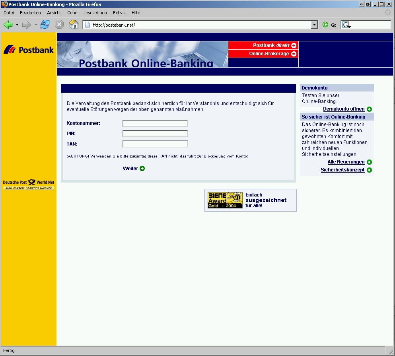Close the Firefox window
The width and height of the screenshot is (395, 356).
click(389, 4)
